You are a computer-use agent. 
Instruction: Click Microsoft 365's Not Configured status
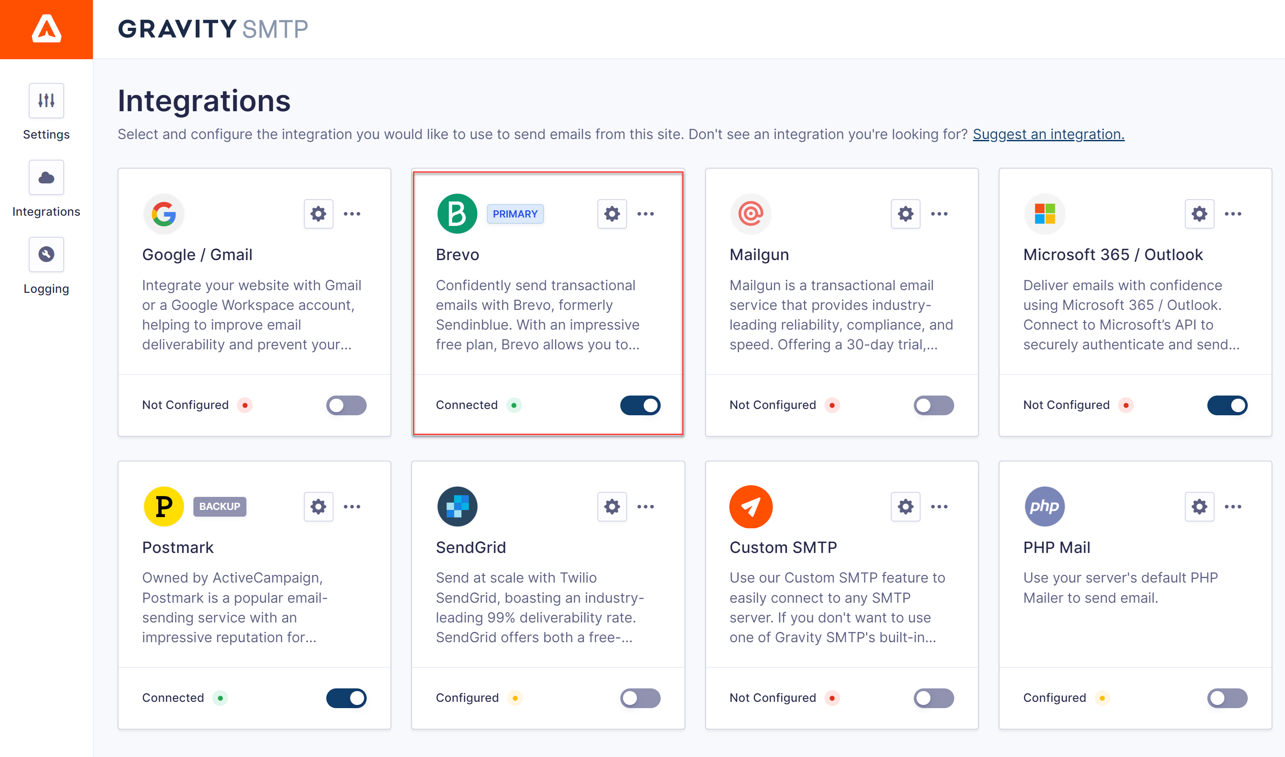(1066, 405)
